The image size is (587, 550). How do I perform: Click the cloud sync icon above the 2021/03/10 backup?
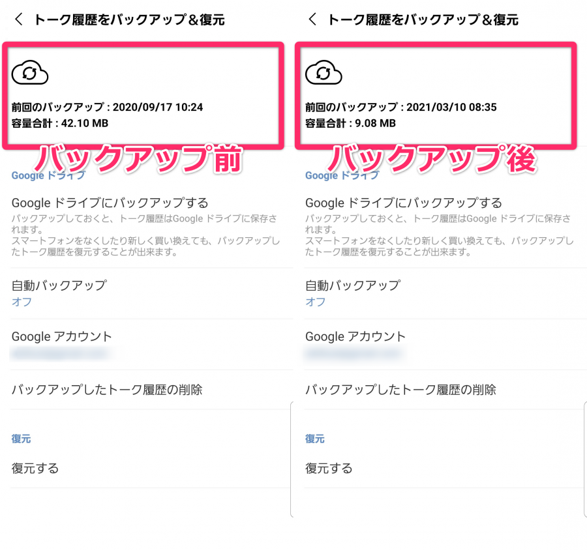324,72
